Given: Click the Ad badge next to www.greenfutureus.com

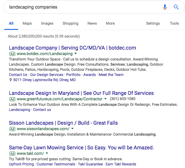Looking at the screenshot, I should point(12,99).
